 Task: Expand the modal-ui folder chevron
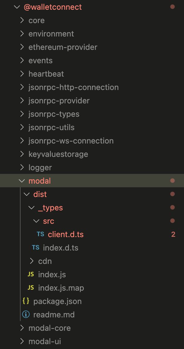point(22,341)
